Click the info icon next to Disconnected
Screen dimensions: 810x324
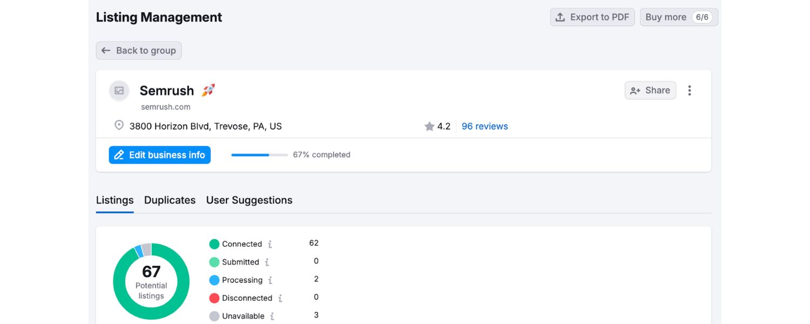pos(280,298)
